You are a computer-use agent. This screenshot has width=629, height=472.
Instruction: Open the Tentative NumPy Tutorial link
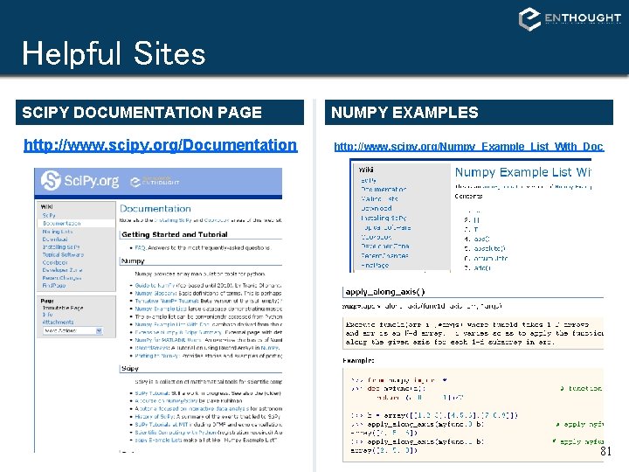pos(166,301)
